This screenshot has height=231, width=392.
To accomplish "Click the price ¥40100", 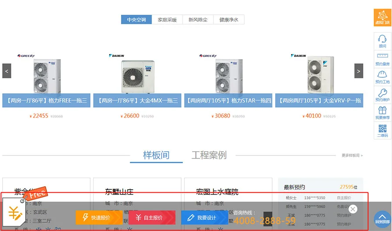I will pos(312,116).
